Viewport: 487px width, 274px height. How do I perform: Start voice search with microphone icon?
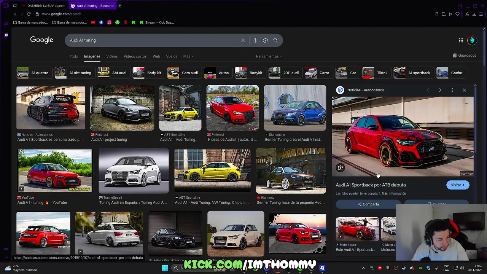tap(255, 40)
